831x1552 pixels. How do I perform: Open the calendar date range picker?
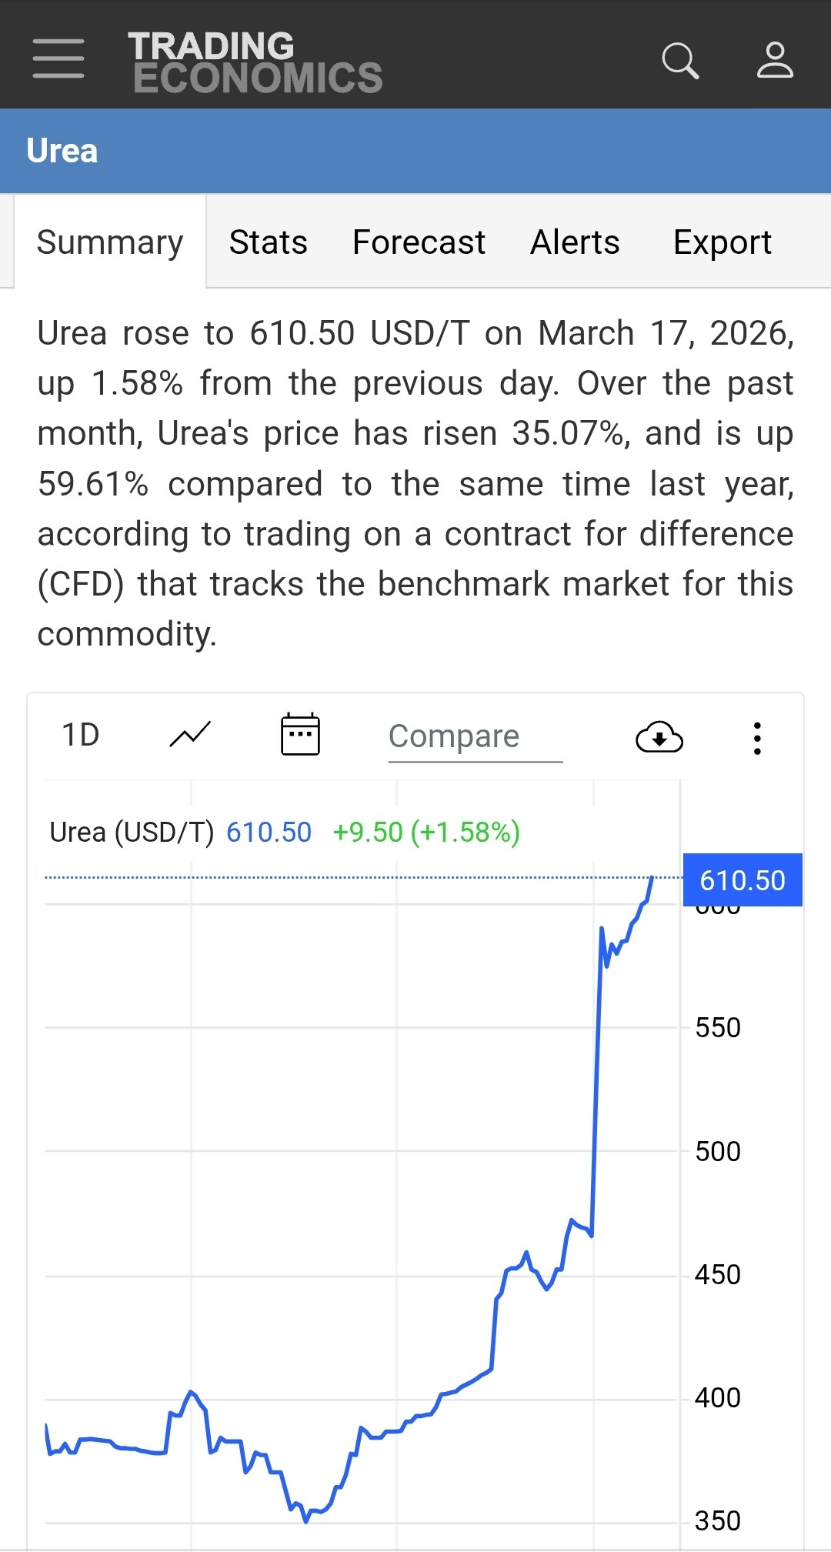point(300,735)
